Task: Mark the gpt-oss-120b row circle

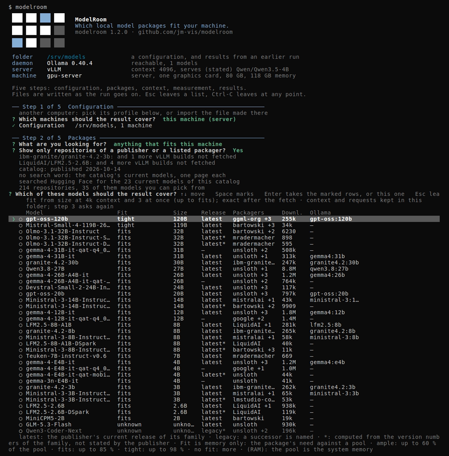Action: coord(21,219)
